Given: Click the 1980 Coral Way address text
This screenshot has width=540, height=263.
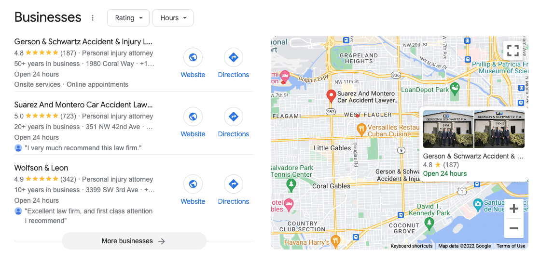Looking at the screenshot, I should coord(110,64).
